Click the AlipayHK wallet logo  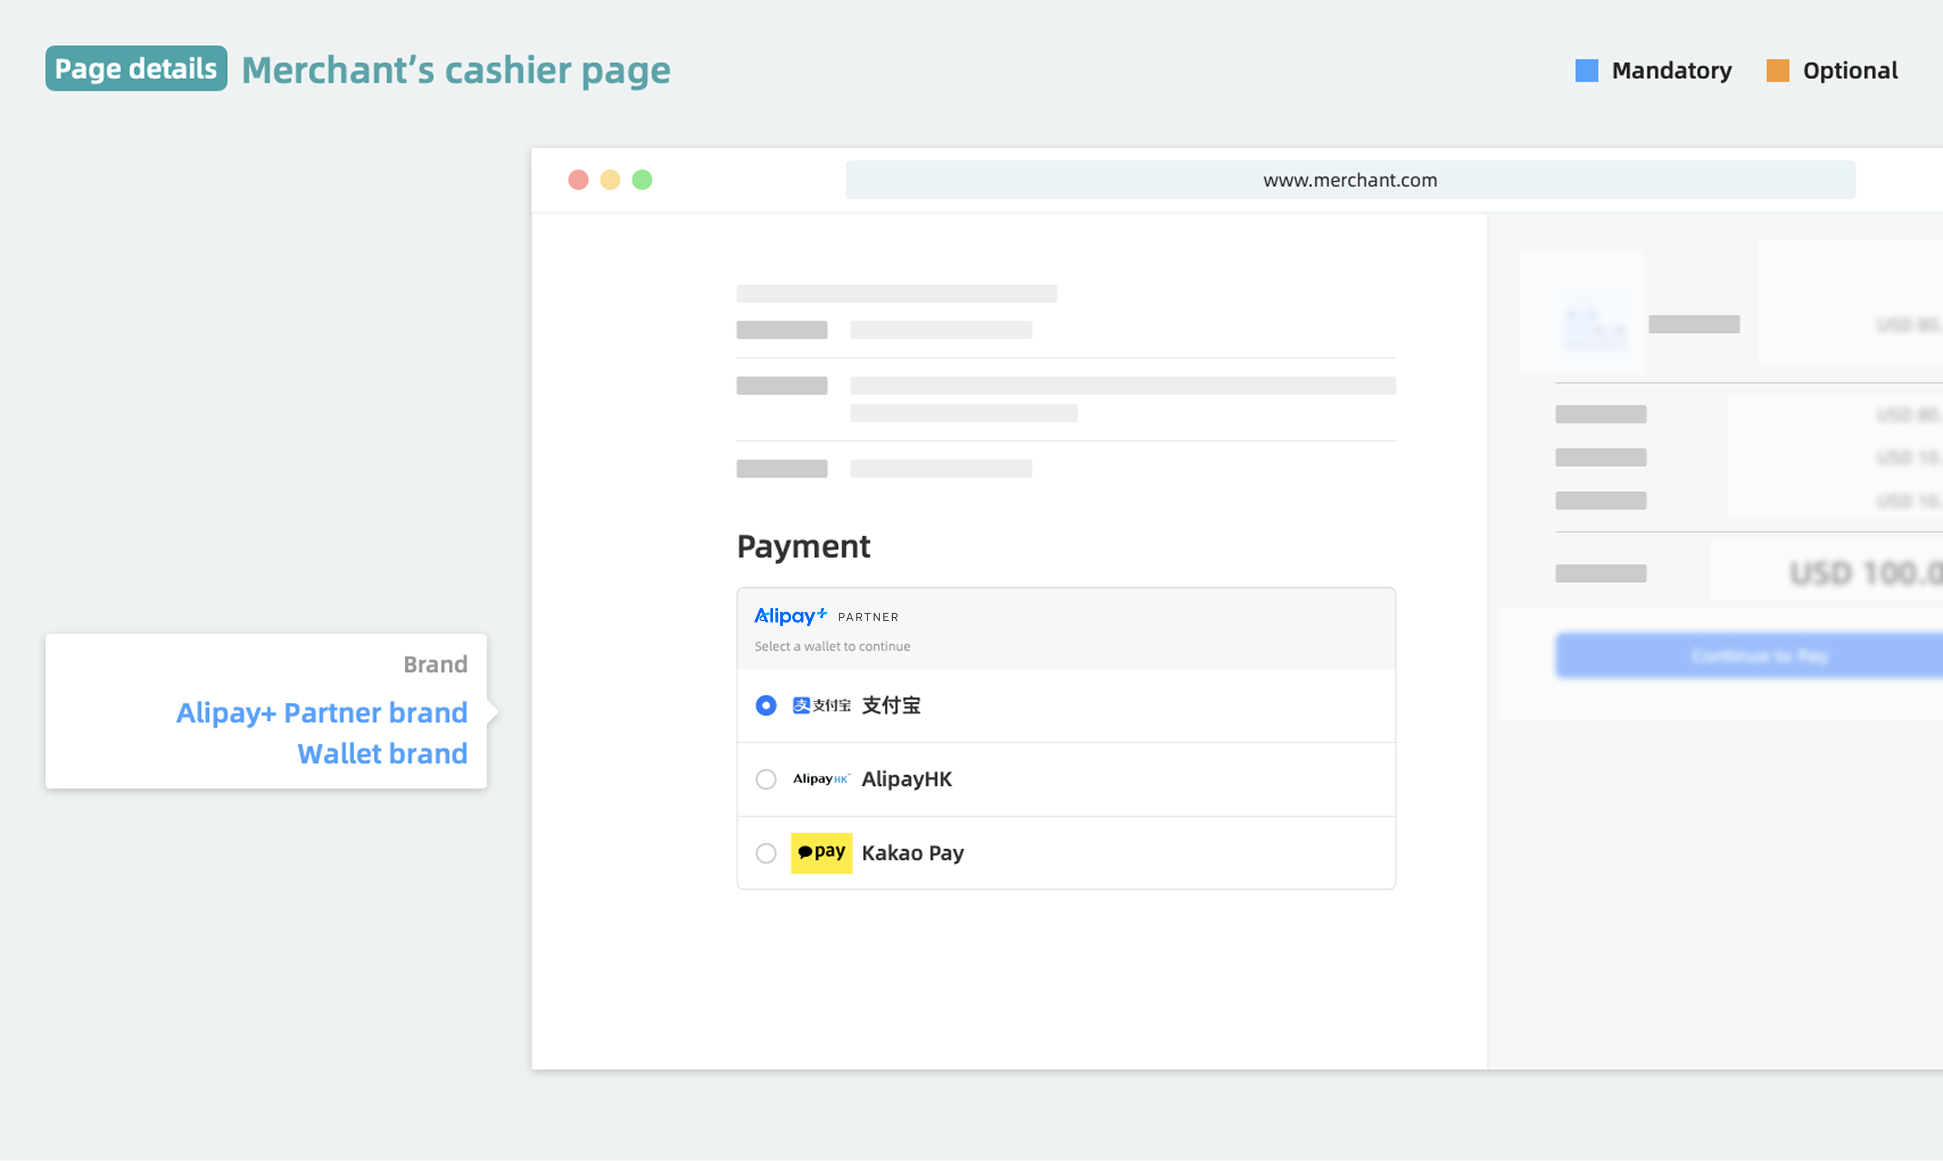coord(821,779)
